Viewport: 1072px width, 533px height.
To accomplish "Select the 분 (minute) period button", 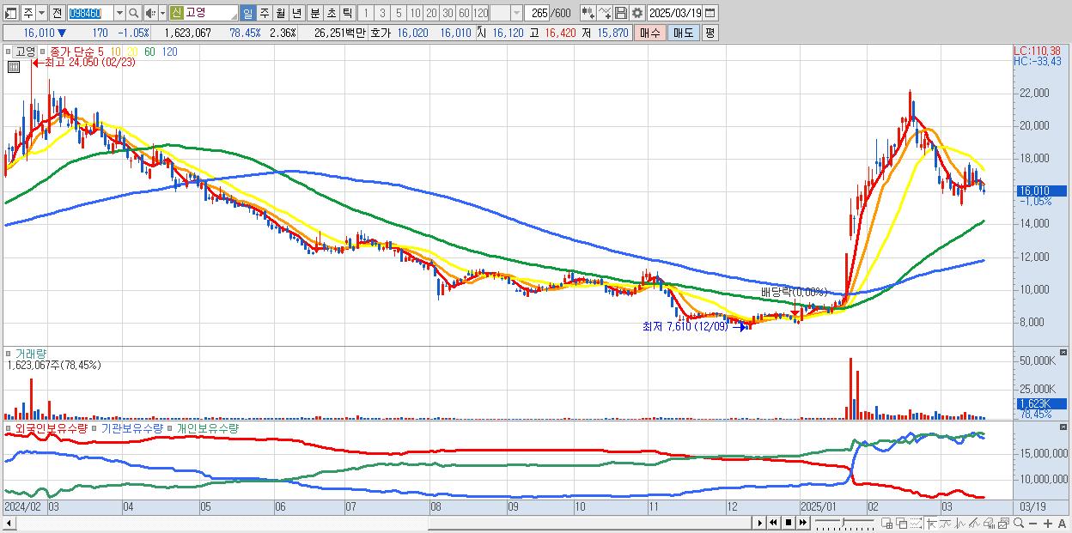I will click(x=314, y=13).
